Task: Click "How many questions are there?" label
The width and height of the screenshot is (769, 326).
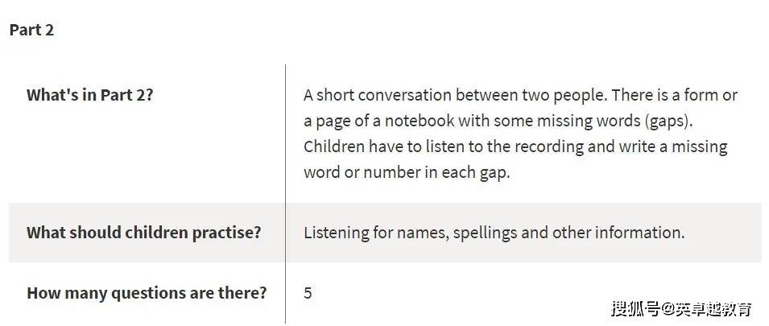Action: [147, 293]
